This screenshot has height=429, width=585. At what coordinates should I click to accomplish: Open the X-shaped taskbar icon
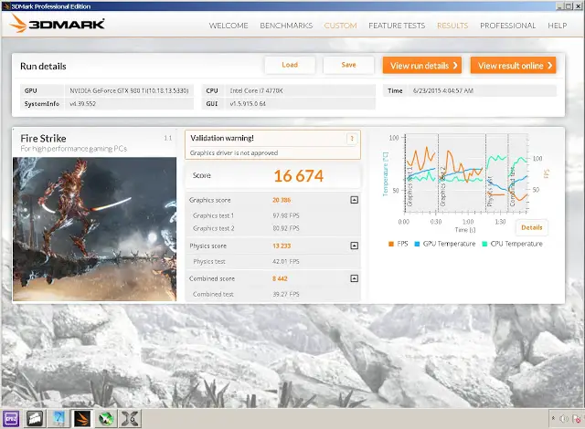130,419
